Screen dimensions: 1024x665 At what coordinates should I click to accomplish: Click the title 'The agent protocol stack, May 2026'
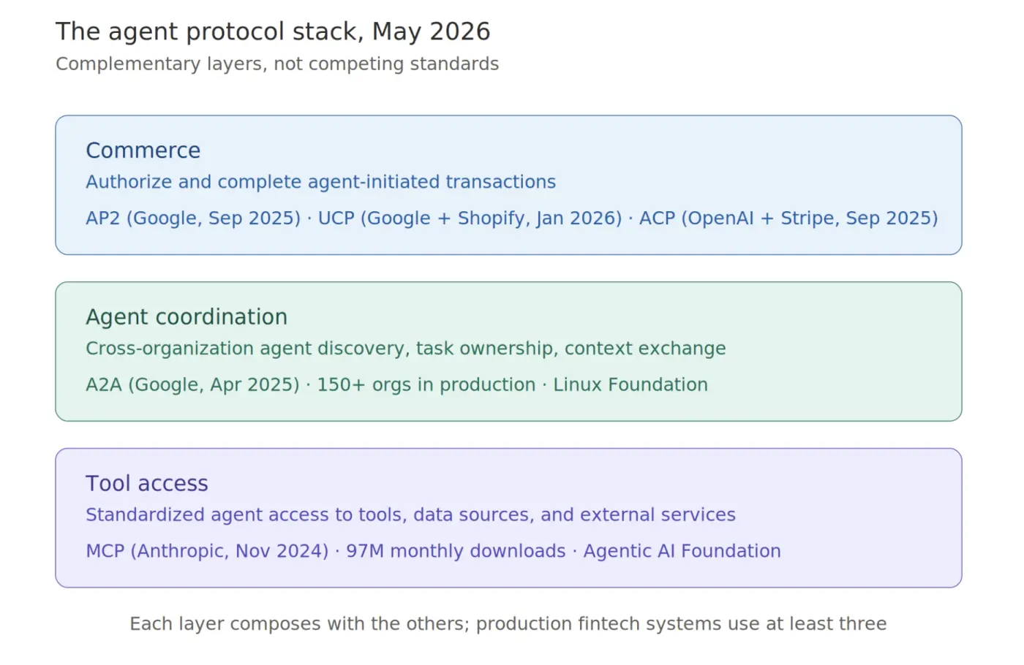273,31
